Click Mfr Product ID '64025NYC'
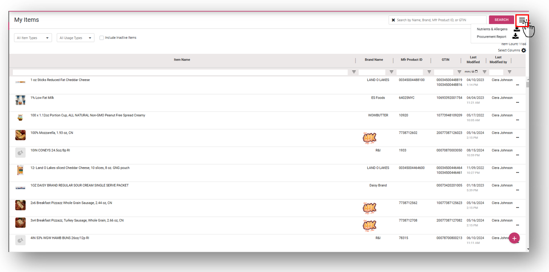Viewport: 549px width, 272px height. (x=407, y=98)
